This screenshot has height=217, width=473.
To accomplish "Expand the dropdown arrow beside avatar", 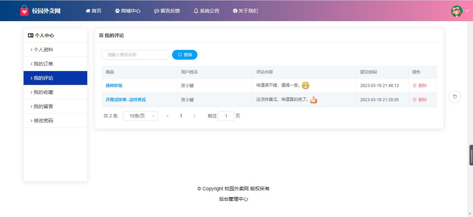I will click(x=467, y=11).
